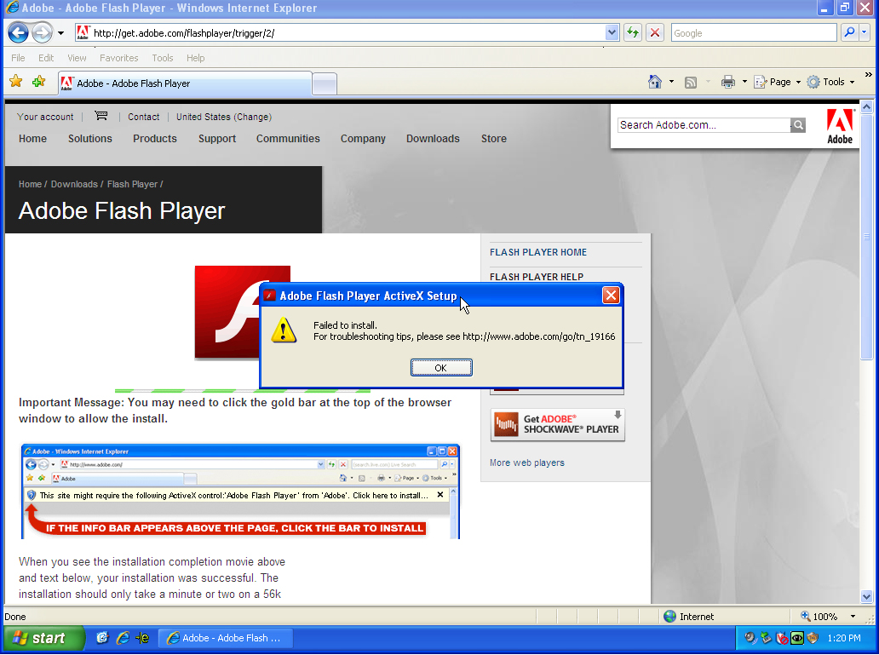Image resolution: width=879 pixels, height=655 pixels.
Task: Click the red Flash Player logo image
Action: pyautogui.click(x=242, y=312)
